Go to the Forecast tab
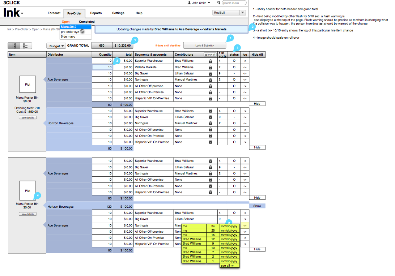Image resolution: width=395 pixels, height=276 pixels. pyautogui.click(x=54, y=13)
